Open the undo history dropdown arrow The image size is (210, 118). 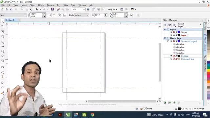(x=40, y=10)
